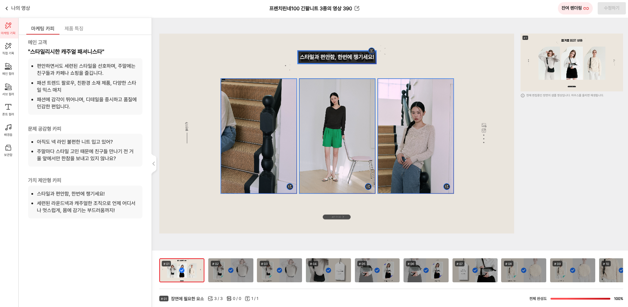Toggle check mark on scene #06 thumbnail
The image size is (628, 307).
coord(426,270)
